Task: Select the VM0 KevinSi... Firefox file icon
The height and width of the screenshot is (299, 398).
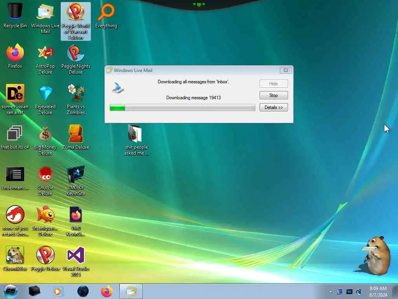Action: pos(76,221)
